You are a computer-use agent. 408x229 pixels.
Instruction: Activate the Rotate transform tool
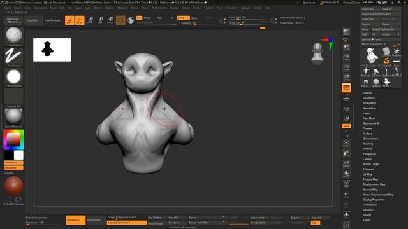click(110, 20)
